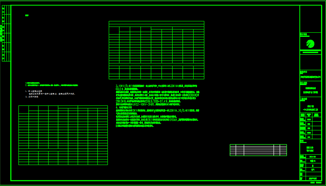This screenshot has height=186, width=326.
Task: Click the large upper center table
Action: click(x=156, y=50)
